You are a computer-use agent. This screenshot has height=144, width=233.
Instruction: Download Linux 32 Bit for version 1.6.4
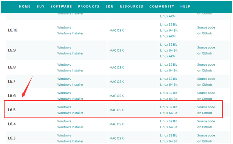point(169,121)
